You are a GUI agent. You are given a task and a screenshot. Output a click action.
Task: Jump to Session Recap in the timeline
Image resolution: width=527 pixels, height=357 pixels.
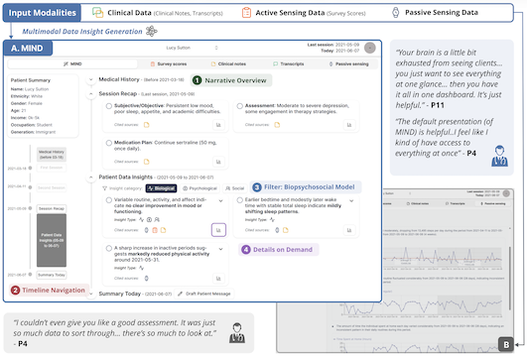coord(52,208)
